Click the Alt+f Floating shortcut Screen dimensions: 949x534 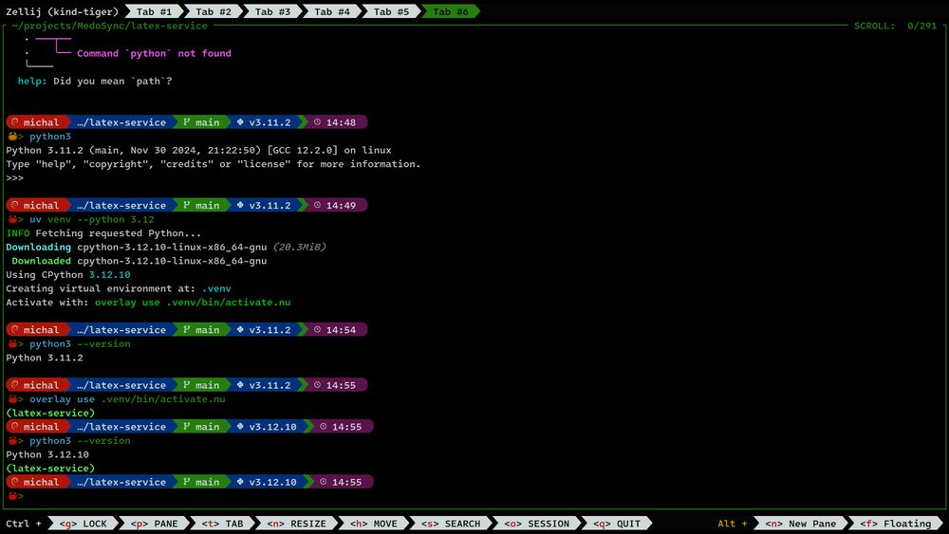[x=896, y=524]
